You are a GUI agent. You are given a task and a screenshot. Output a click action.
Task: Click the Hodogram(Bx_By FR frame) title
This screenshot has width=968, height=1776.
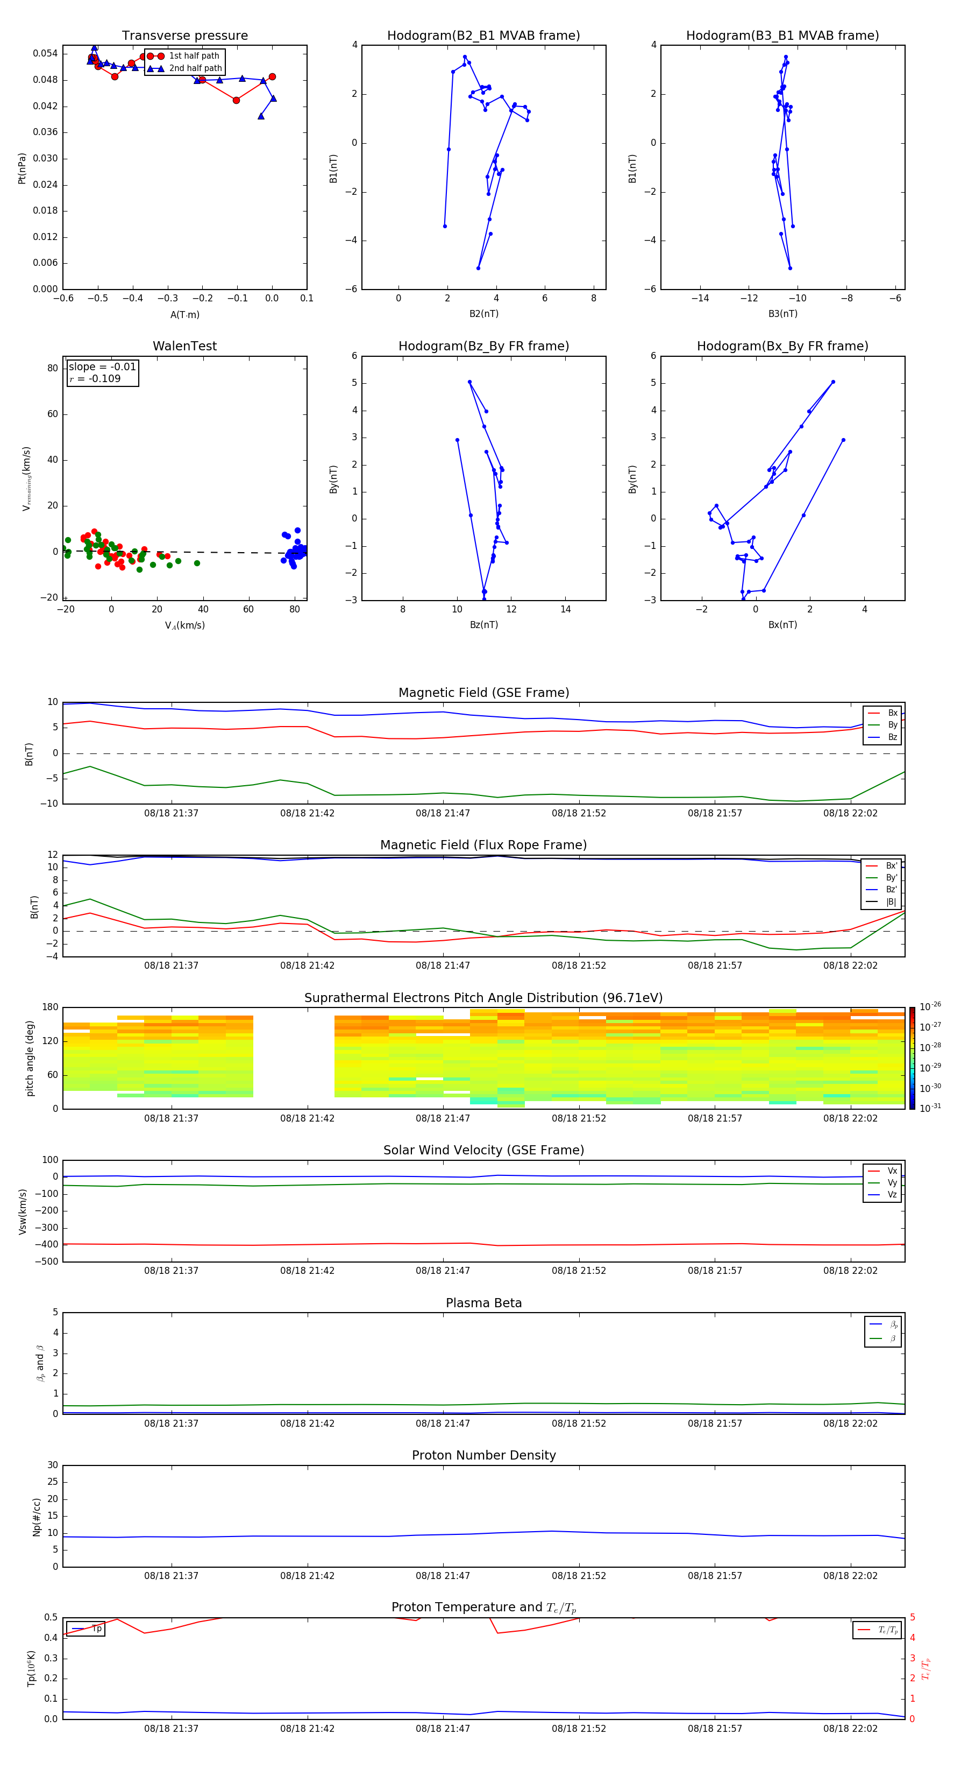coord(782,346)
